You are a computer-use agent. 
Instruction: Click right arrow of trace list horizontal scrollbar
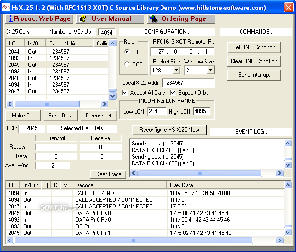(279, 240)
